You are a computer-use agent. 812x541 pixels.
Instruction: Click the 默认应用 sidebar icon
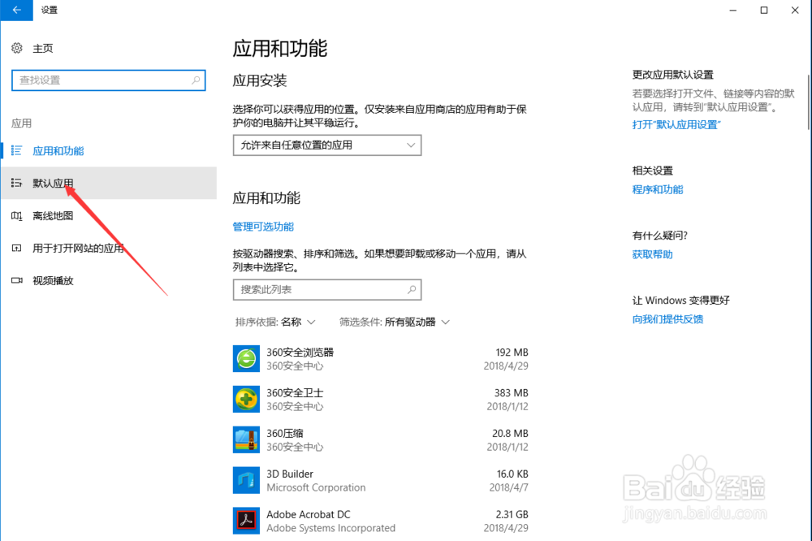pos(16,183)
